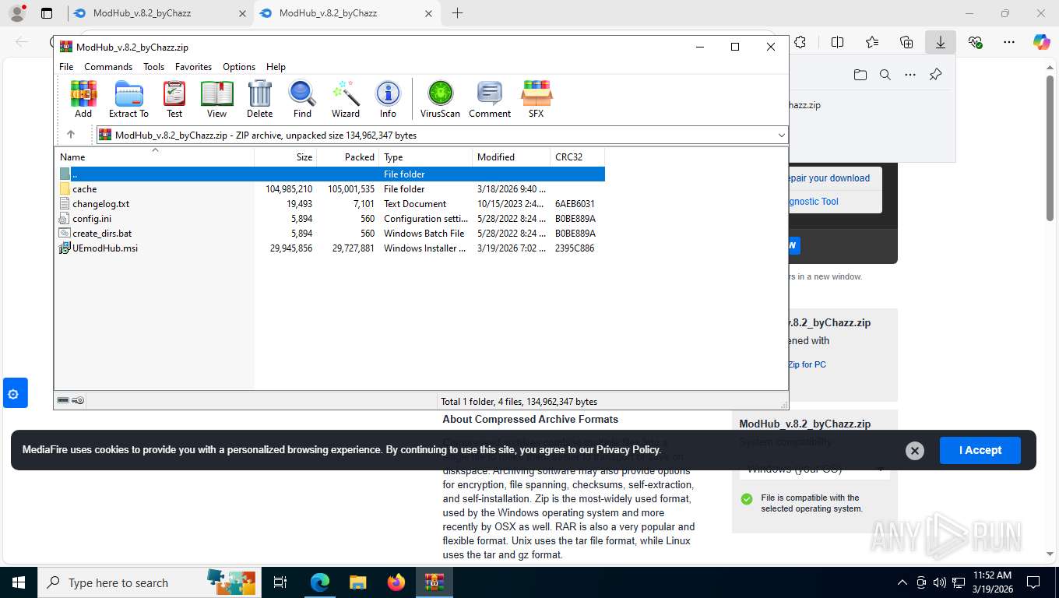Viewport: 1059px width, 598px height.
Task: Open the Tools menu
Action: 154,67
